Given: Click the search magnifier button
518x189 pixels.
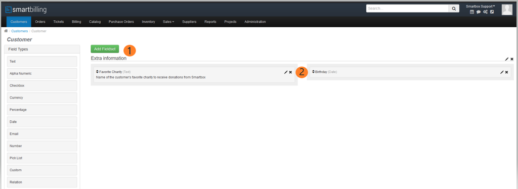Looking at the screenshot, I should click(454, 9).
